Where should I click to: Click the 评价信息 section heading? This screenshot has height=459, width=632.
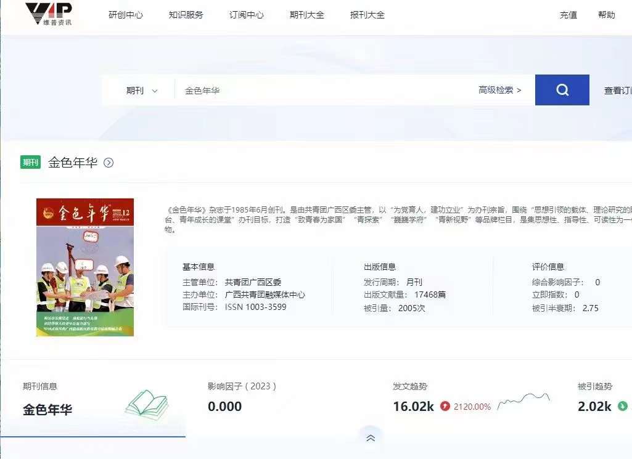click(548, 267)
